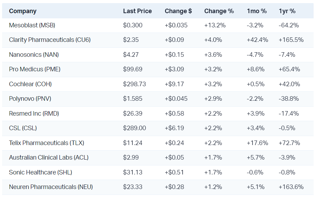Open Polynovo (PNV) company details

click(30, 99)
